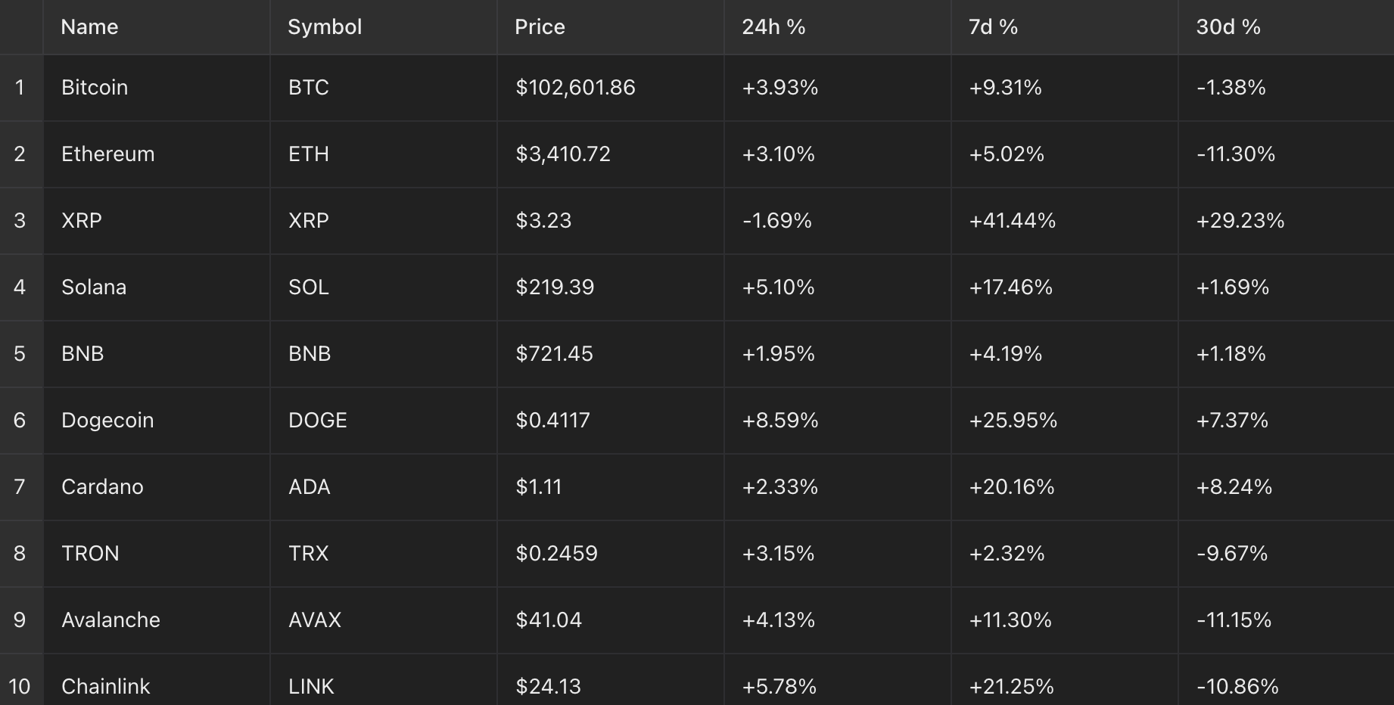Open the Ethereum entry
This screenshot has width=1394, height=705.
[x=108, y=154]
